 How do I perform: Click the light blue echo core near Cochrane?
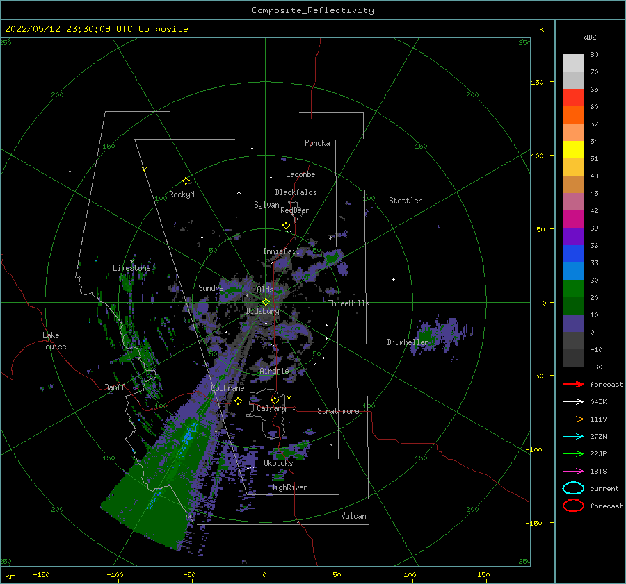tap(188, 435)
